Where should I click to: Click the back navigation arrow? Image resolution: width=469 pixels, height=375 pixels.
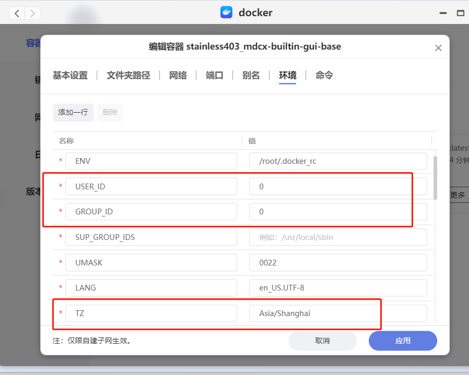[17, 13]
